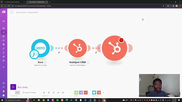This screenshot has height=102, width=182.
Task: Add a new favorite with plus button
Action: (104, 92)
